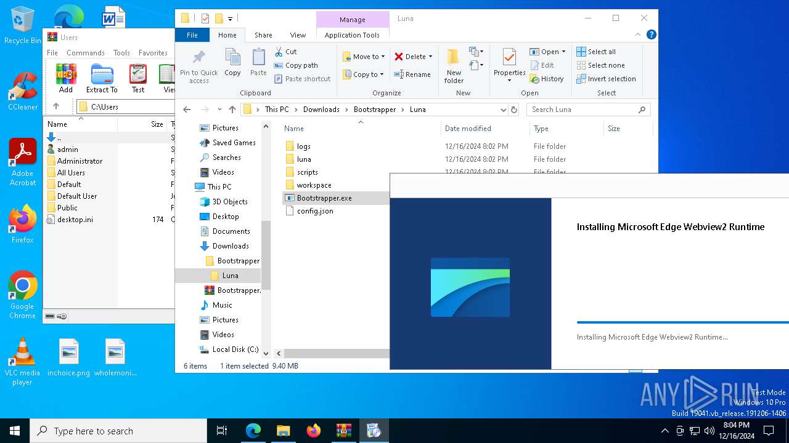
Task: Open CCleaner desktop shortcut
Action: [23, 91]
